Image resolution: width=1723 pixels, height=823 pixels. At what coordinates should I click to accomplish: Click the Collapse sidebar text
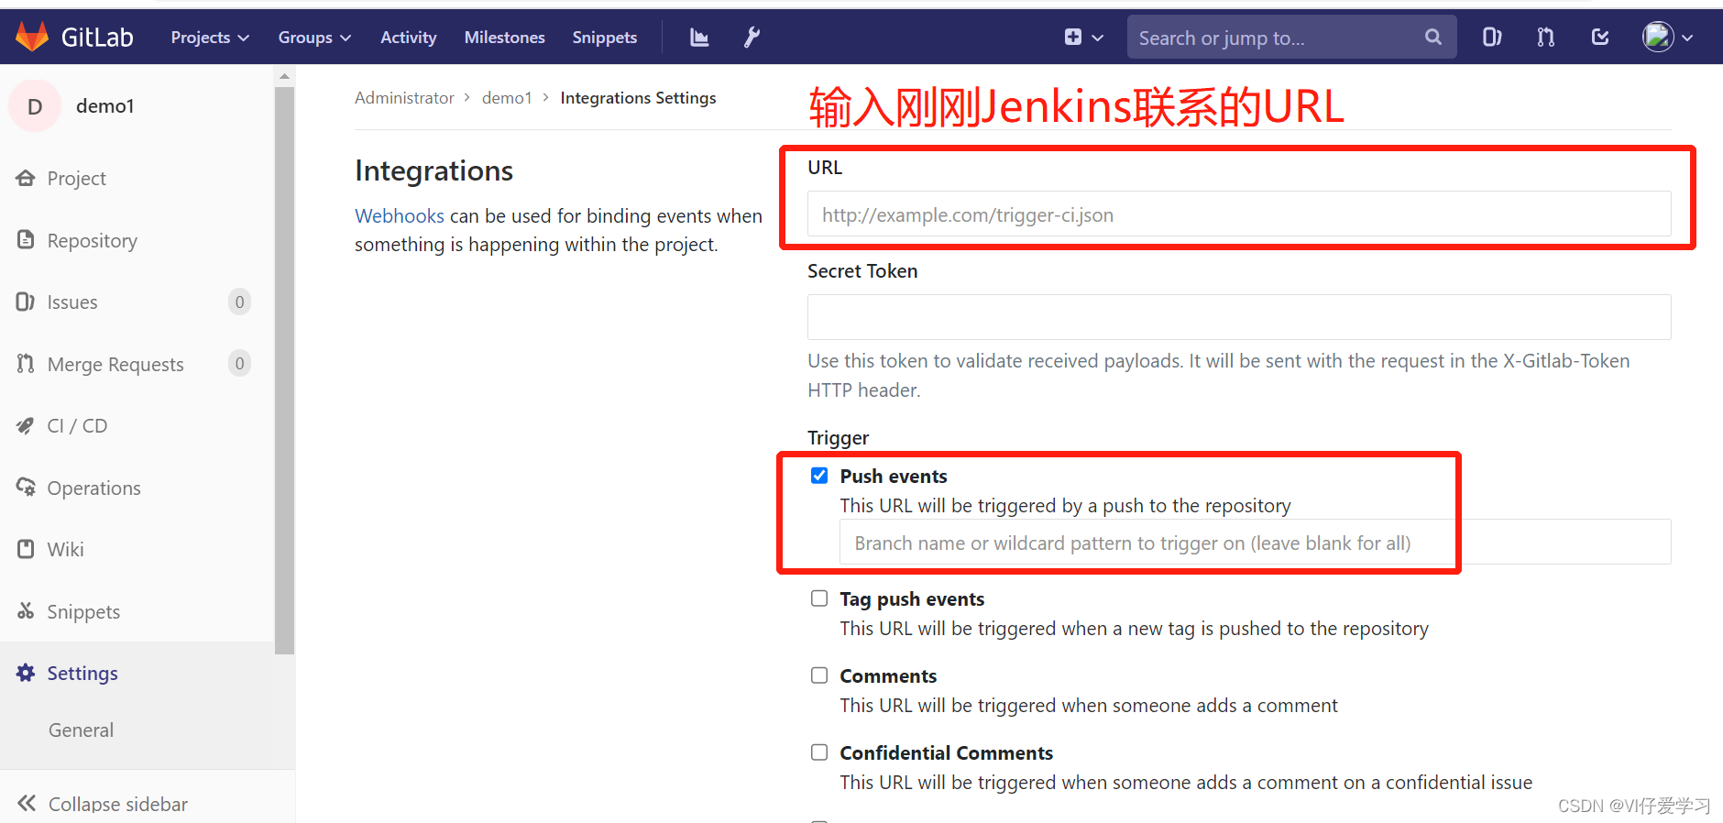(118, 804)
